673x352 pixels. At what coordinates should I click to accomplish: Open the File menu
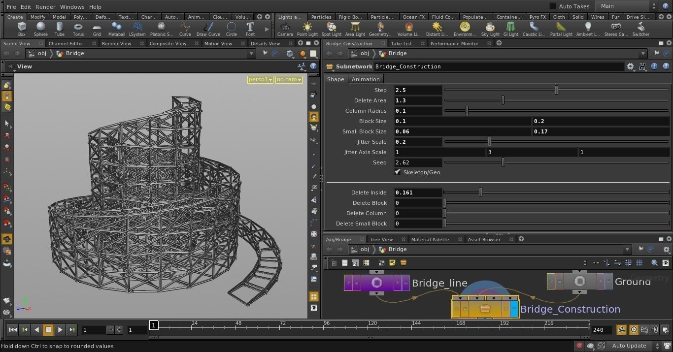(11, 7)
